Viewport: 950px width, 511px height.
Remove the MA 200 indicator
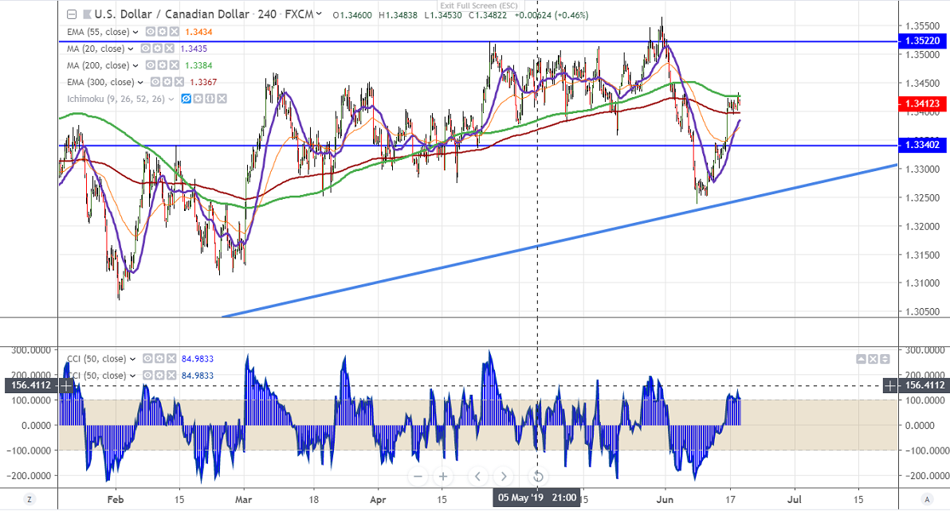point(174,65)
